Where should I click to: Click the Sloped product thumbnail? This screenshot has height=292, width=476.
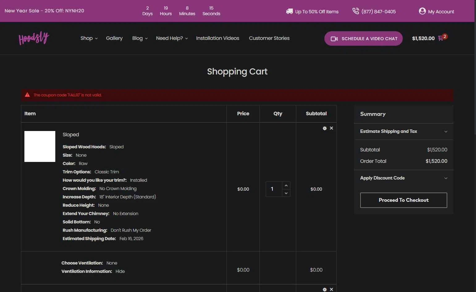40,146
